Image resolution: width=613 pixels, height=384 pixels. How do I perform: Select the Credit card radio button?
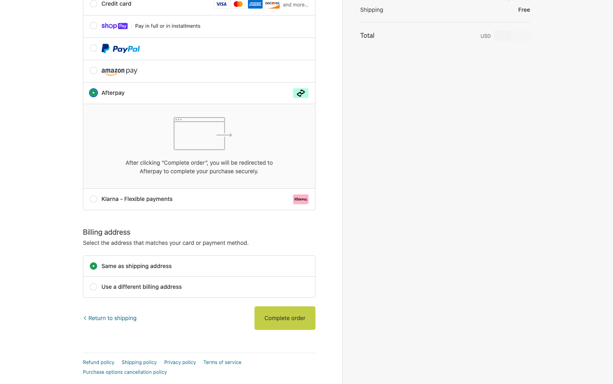(93, 4)
